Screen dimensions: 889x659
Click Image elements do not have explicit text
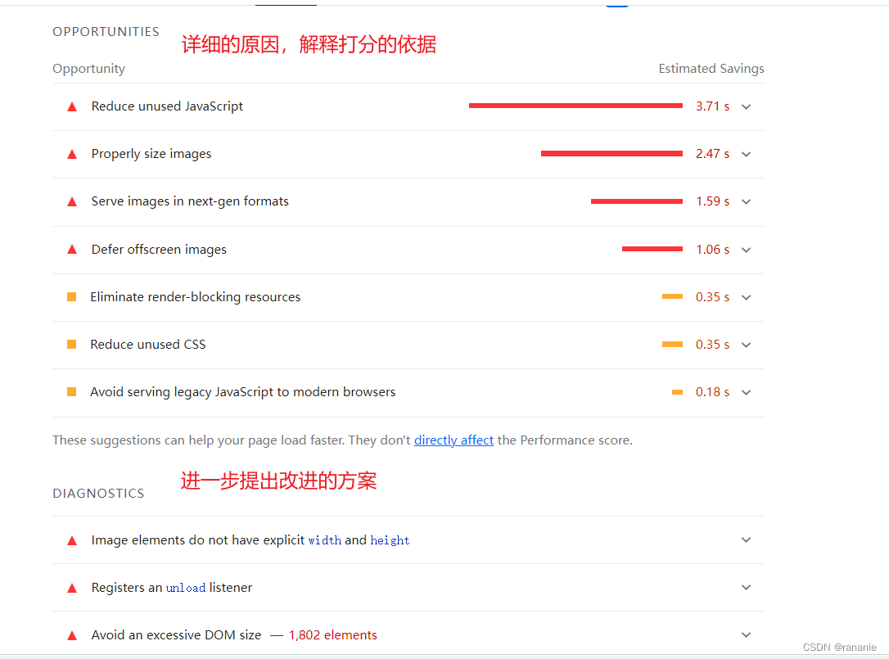click(198, 540)
